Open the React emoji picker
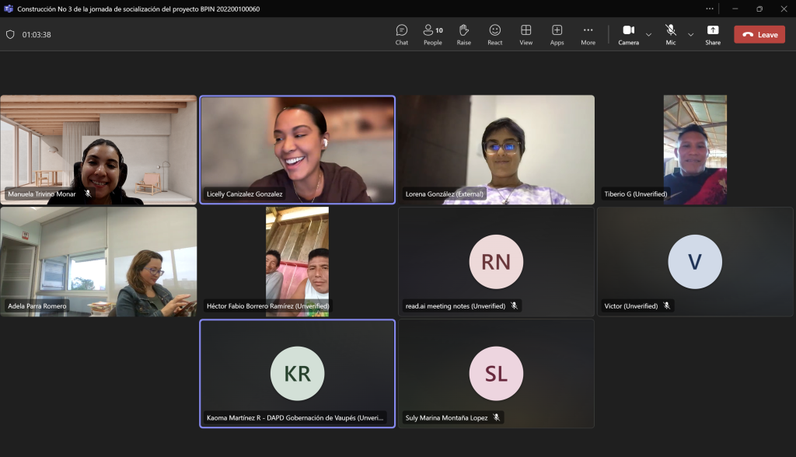796x457 pixels. point(494,34)
